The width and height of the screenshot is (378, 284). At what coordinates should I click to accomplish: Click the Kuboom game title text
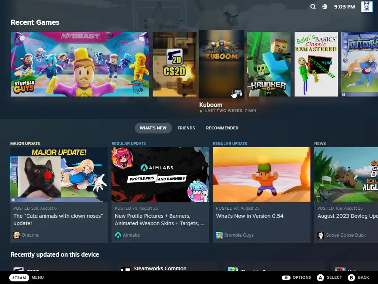(x=211, y=105)
